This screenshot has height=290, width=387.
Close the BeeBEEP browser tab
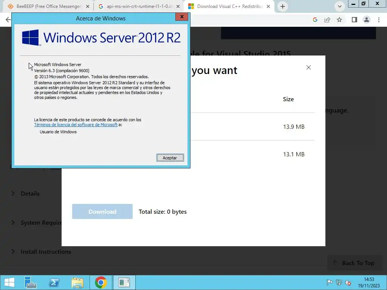click(x=88, y=6)
